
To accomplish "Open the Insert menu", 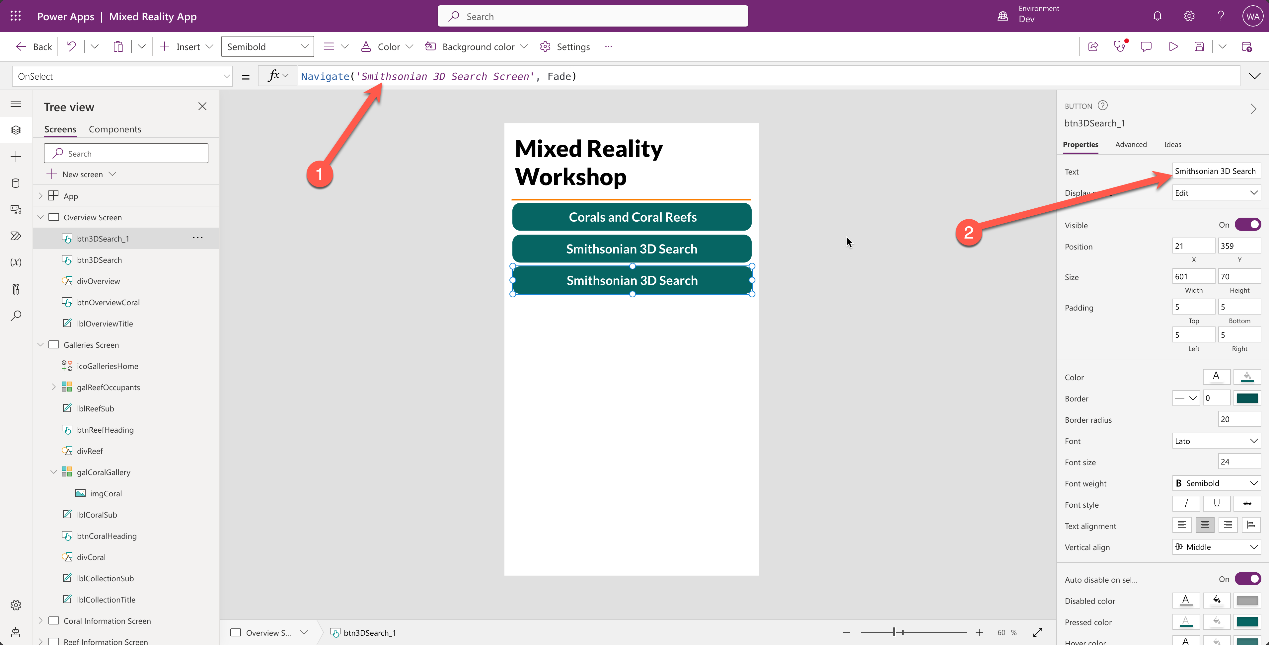I will pyautogui.click(x=187, y=47).
